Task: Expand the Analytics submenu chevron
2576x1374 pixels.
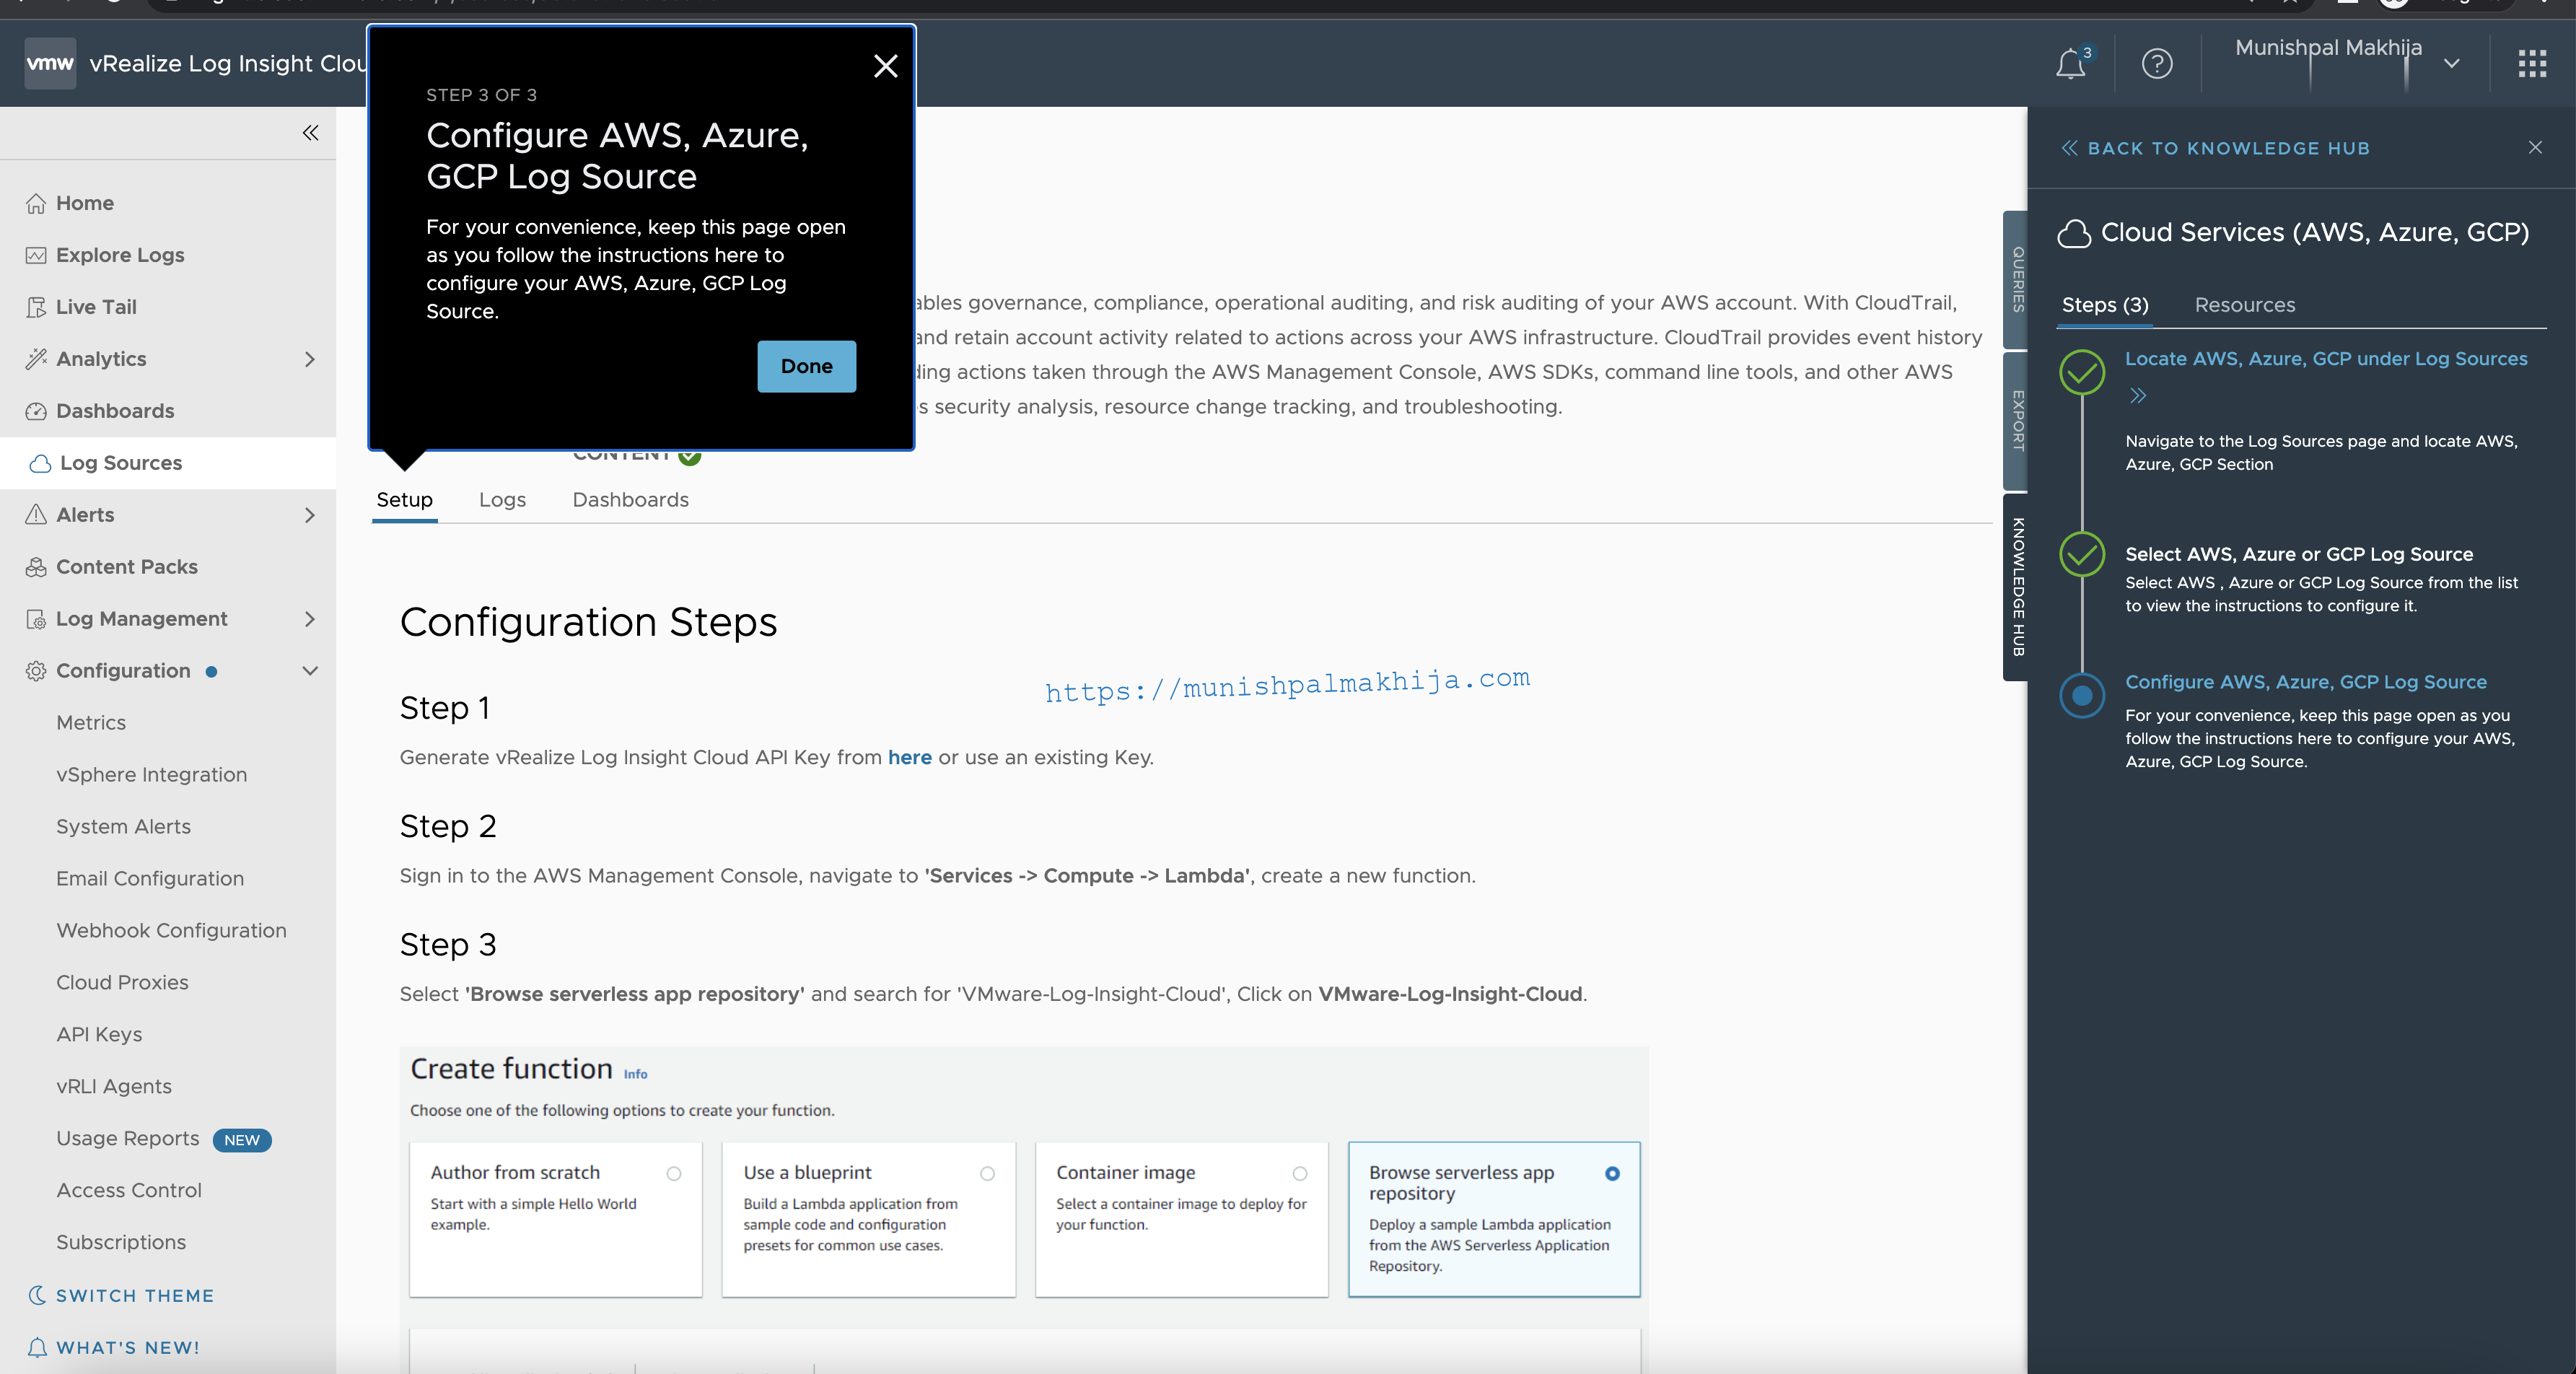Action: (310, 359)
